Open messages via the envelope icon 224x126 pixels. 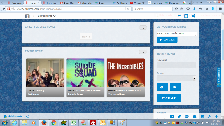(x=172, y=116)
